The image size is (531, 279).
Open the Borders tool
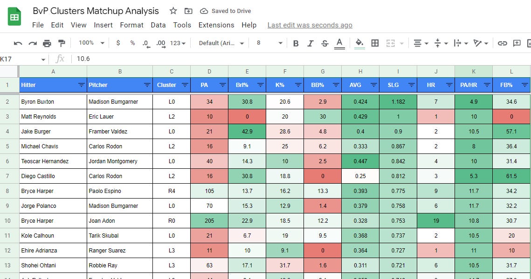[374, 43]
